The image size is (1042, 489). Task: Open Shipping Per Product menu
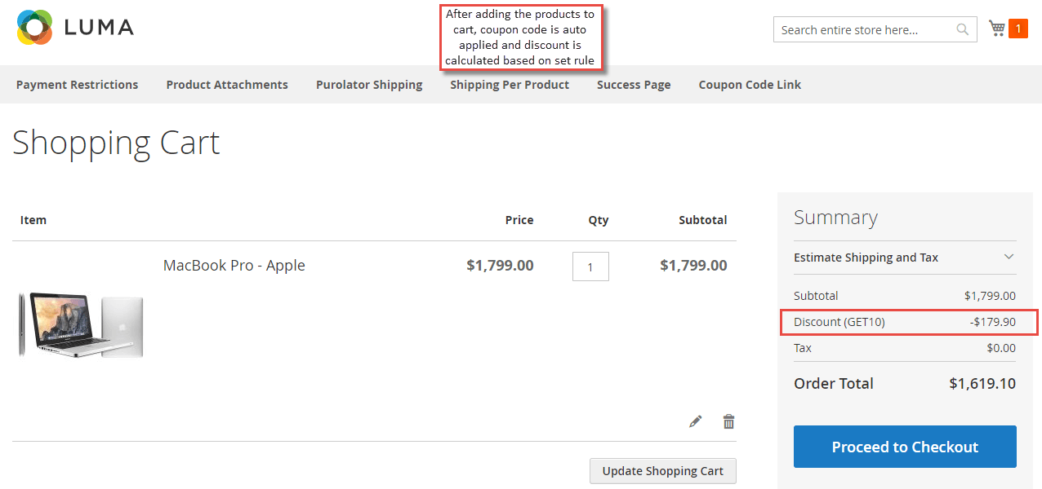pyautogui.click(x=510, y=85)
